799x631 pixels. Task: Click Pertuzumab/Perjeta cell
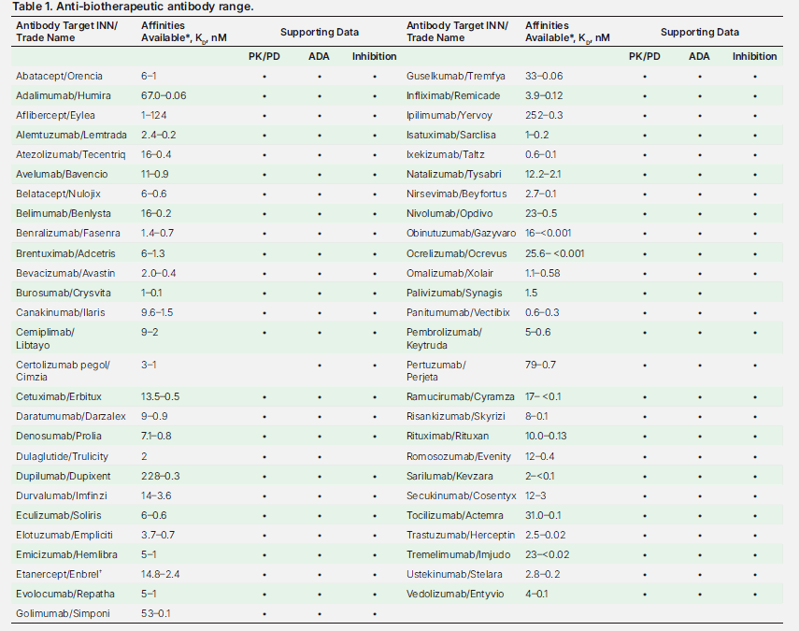[436, 370]
